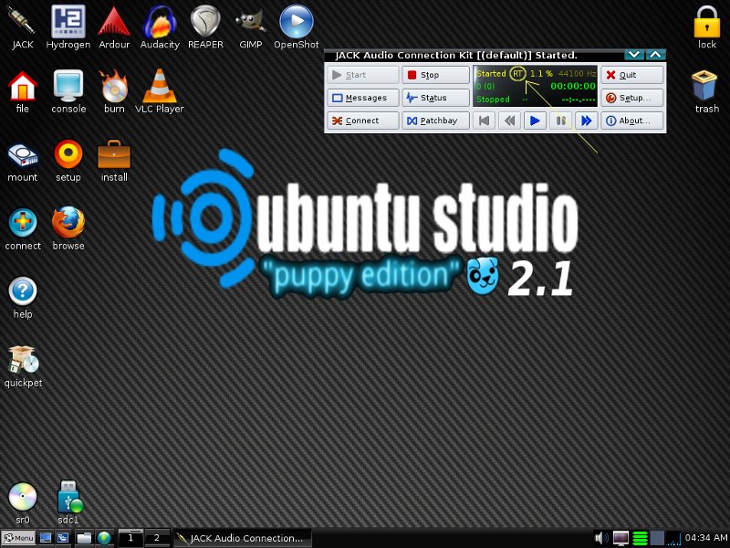Click the disabled Start button in JACK
730x548 pixels.
[x=362, y=75]
